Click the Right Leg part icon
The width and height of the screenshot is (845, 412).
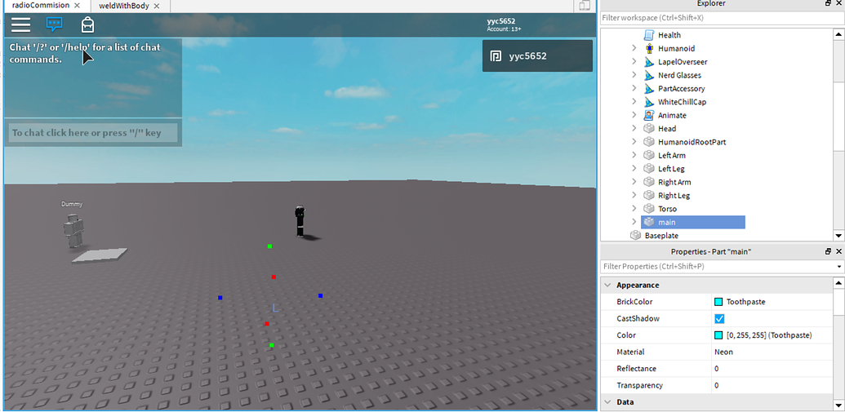point(649,196)
